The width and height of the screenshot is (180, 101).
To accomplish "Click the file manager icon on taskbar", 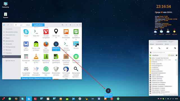I will tap(29, 99).
